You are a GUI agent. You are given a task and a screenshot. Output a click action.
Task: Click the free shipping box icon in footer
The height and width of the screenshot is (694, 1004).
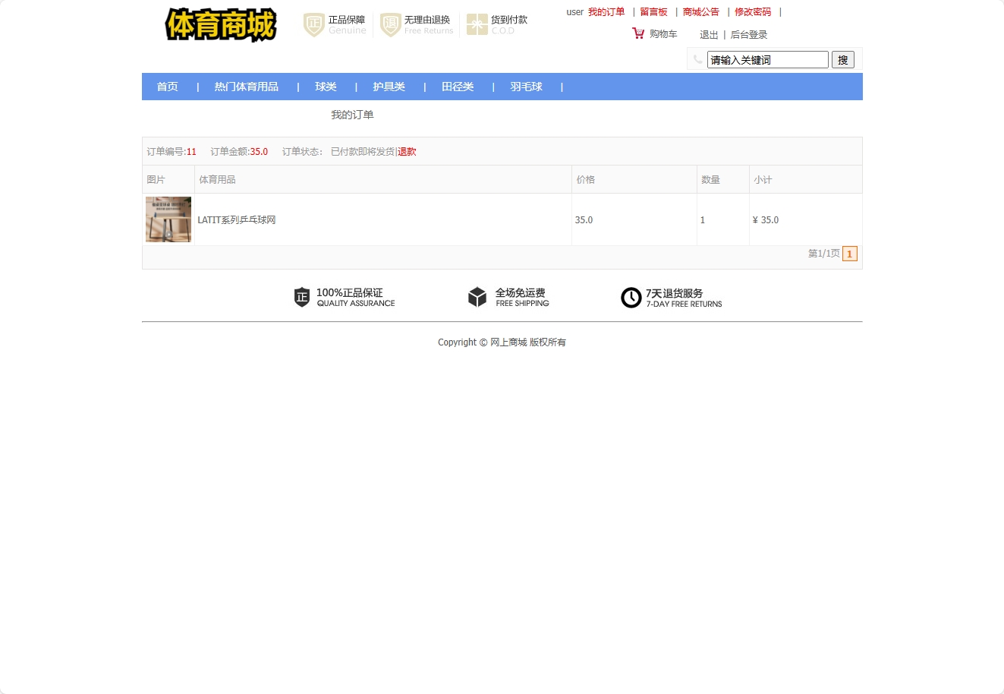click(x=477, y=298)
